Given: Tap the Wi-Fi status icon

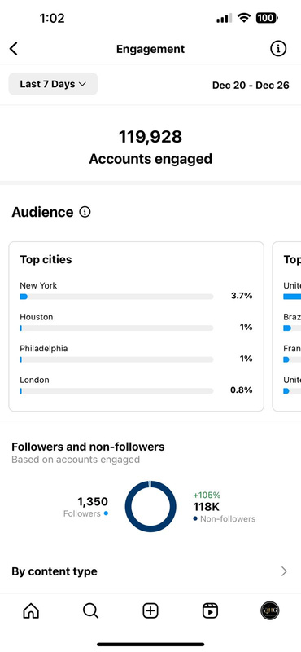Looking at the screenshot, I should [244, 18].
